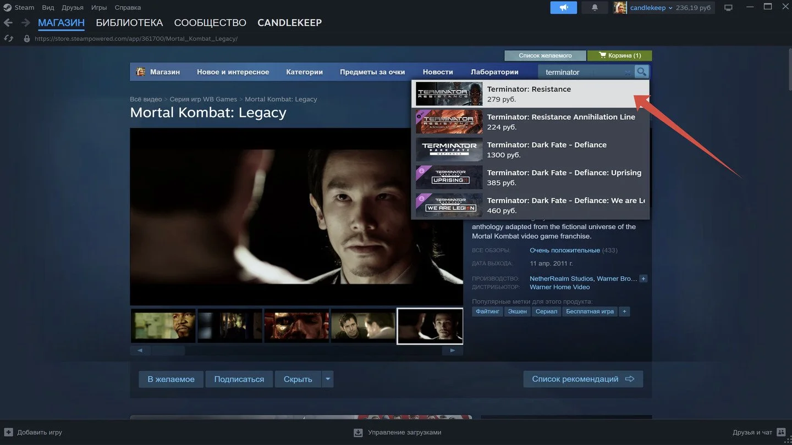Open the Корзина (1) cart
The width and height of the screenshot is (792, 445).
point(620,55)
